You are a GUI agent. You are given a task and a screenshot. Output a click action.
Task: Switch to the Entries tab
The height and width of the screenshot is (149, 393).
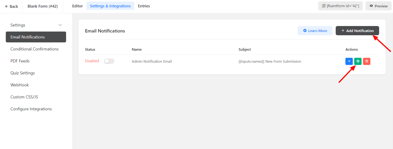(x=144, y=6)
